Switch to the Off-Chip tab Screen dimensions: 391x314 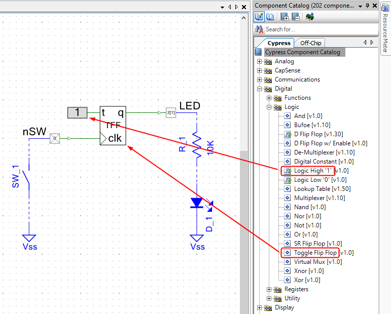coord(310,43)
